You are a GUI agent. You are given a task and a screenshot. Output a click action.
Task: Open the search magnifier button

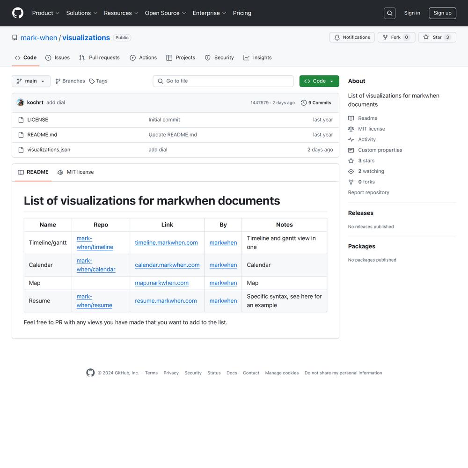389,13
